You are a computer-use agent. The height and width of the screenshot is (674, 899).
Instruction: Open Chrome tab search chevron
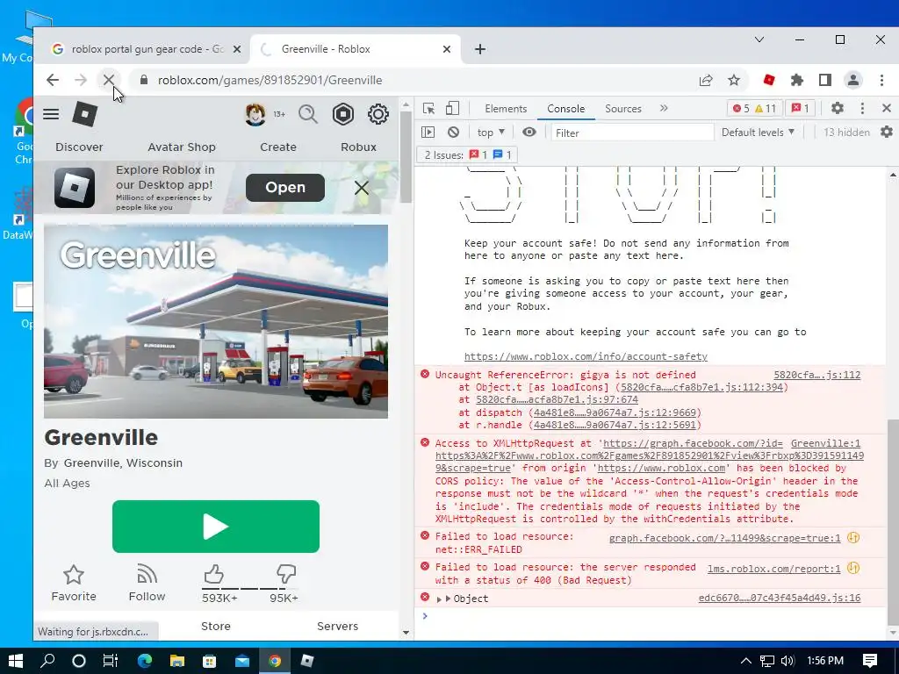pos(759,39)
